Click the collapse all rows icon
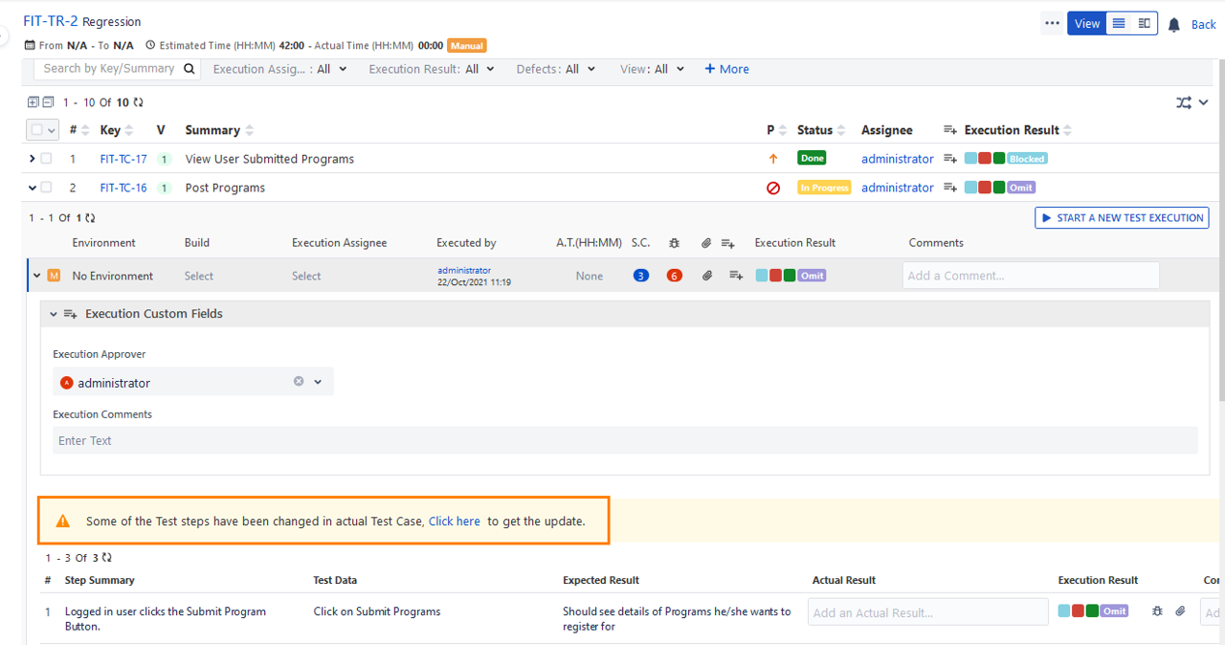Image resolution: width=1225 pixels, height=645 pixels. pyautogui.click(x=48, y=102)
